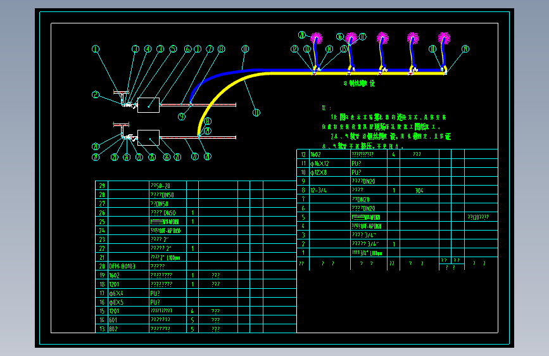Click the '????DN20' text in row 6

363,208
